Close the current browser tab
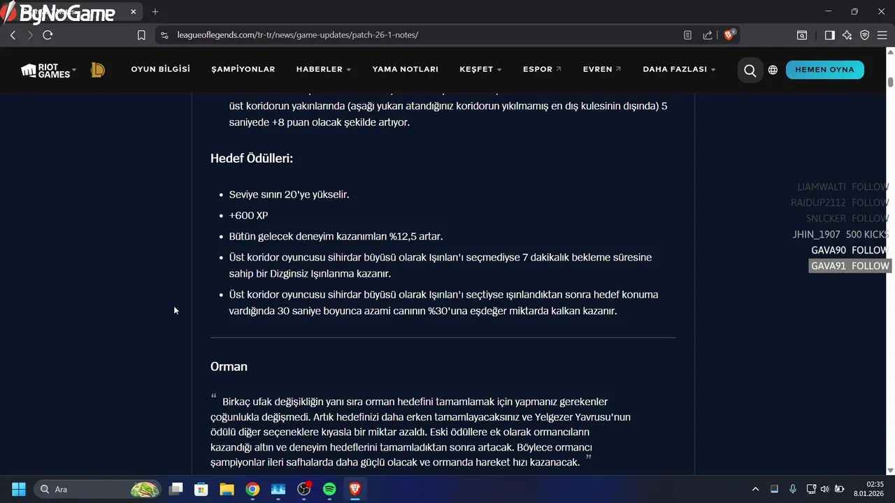 [133, 12]
